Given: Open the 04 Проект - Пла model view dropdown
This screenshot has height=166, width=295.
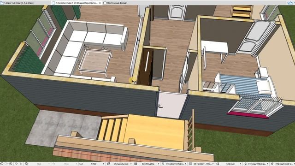Looking at the screenshot, I should [x=203, y=164].
